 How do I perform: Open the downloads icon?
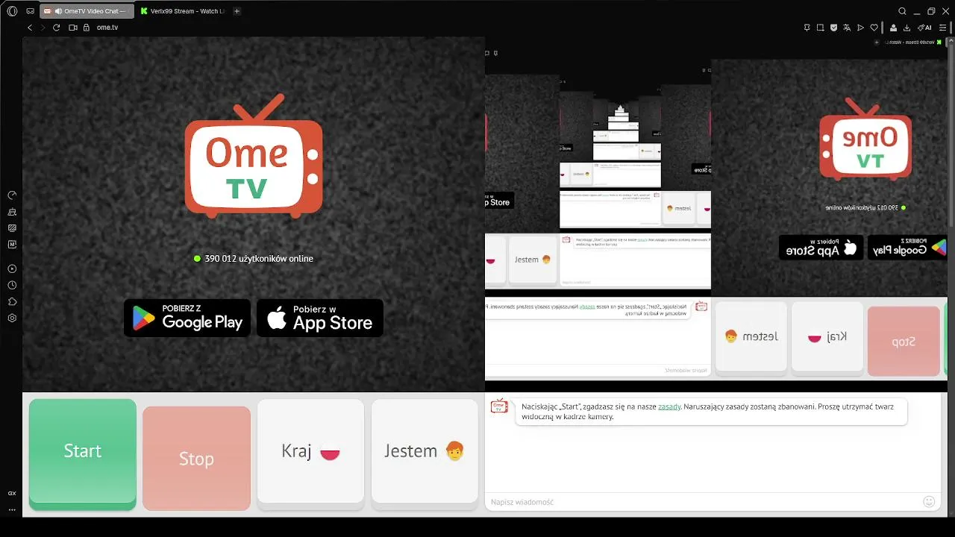pos(907,28)
